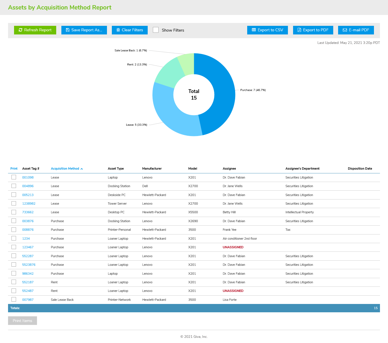The height and width of the screenshot is (343, 388).
Task: Click the Print column header link
Action: tap(14, 168)
